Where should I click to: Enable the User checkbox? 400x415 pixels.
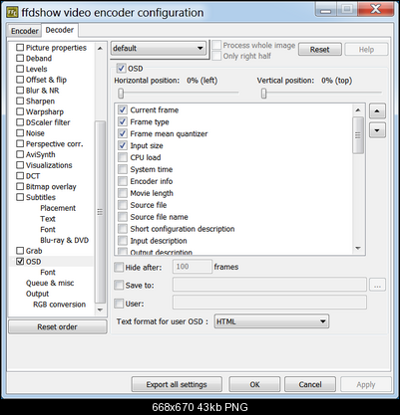(119, 304)
